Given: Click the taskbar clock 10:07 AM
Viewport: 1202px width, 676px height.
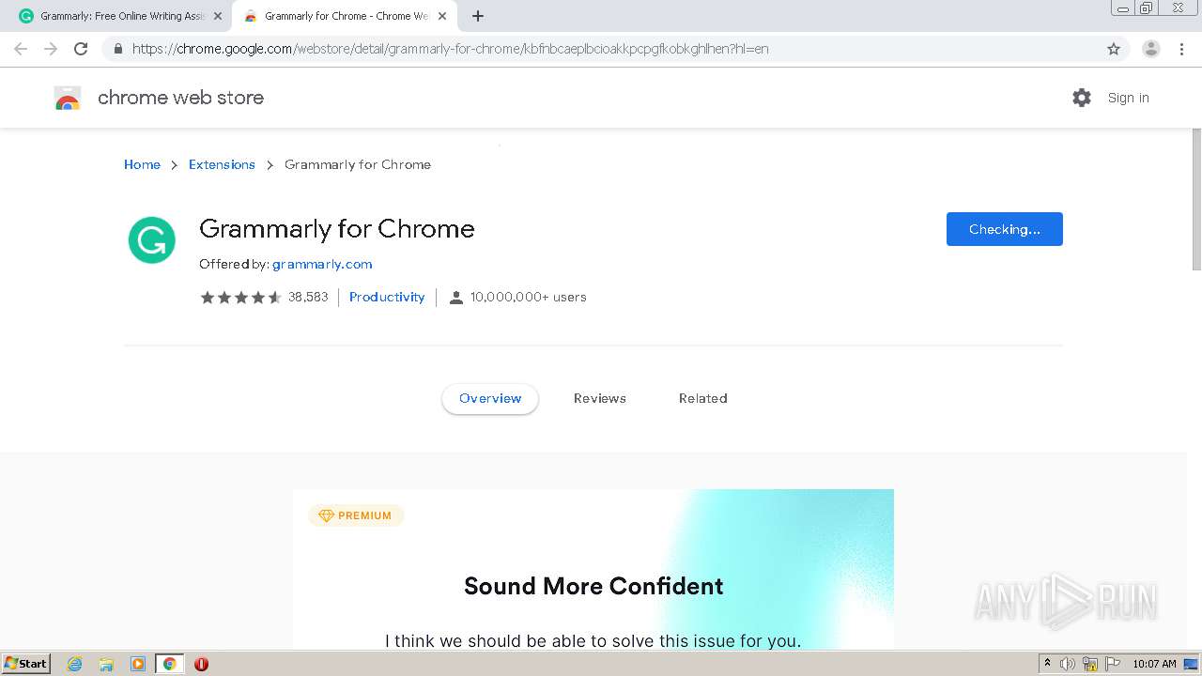Looking at the screenshot, I should click(x=1154, y=664).
